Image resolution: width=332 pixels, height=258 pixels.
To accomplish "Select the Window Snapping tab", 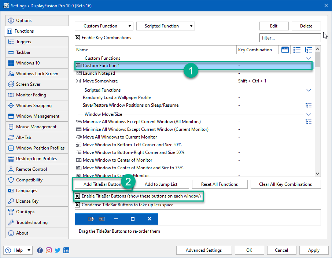I will click(x=37, y=106).
